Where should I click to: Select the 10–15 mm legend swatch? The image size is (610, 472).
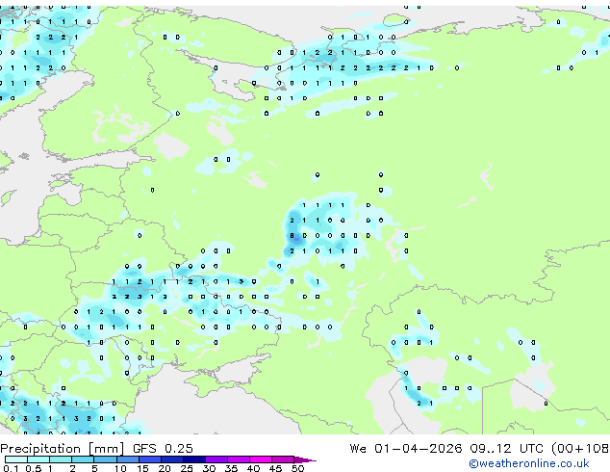tap(127, 459)
